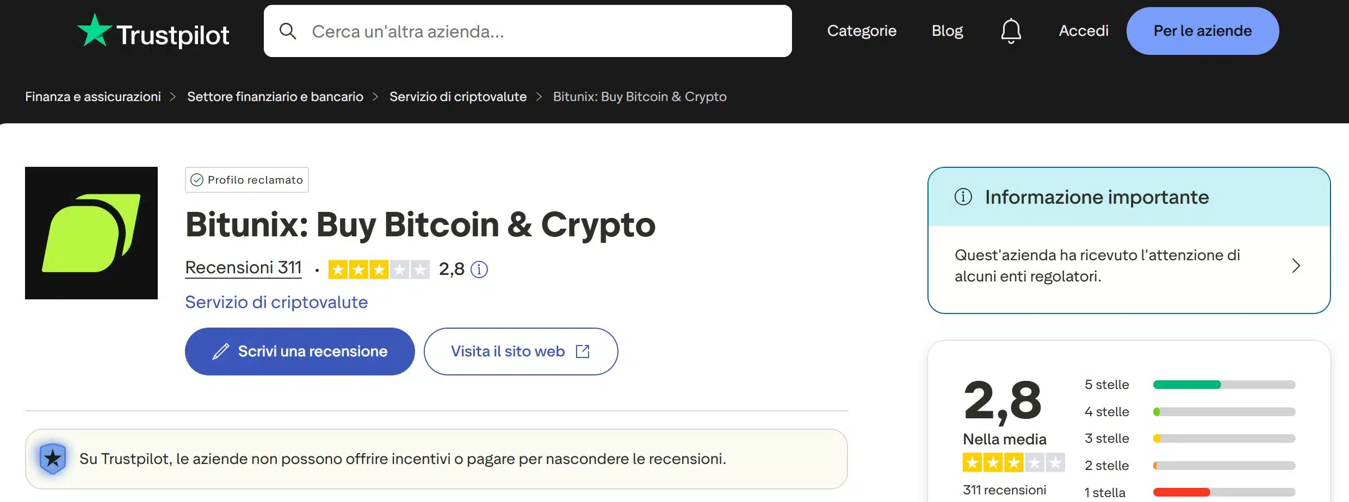Click the search magnifier icon

pyautogui.click(x=288, y=31)
